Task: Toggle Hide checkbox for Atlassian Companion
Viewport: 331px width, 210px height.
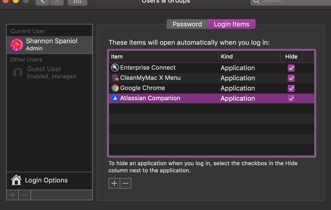Action: 291,98
